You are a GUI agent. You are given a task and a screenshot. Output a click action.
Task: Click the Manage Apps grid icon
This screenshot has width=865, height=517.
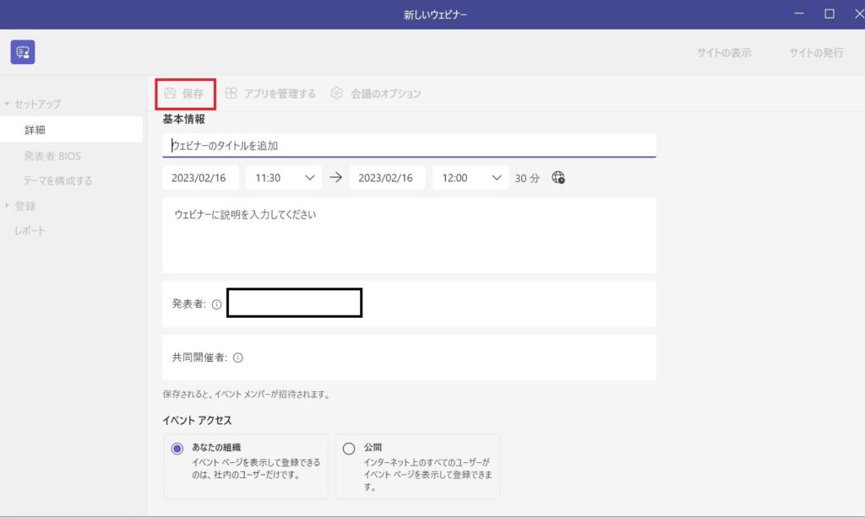[231, 94]
